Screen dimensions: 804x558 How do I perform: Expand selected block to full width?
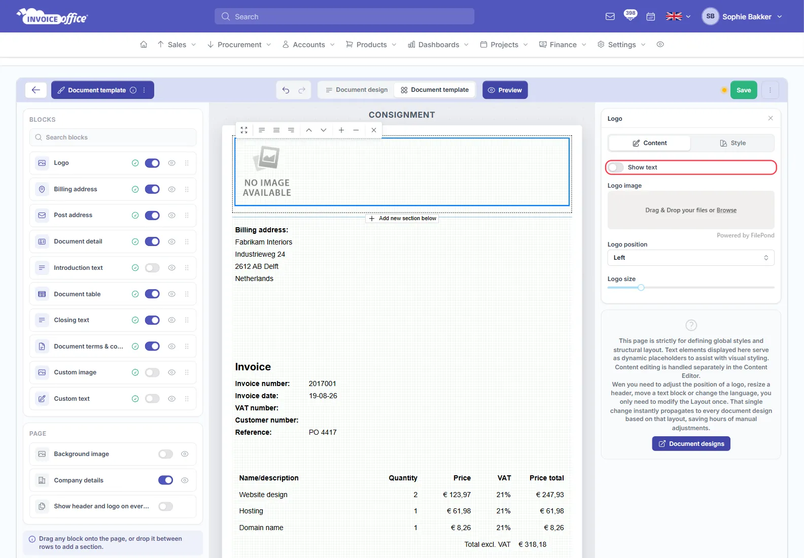(244, 130)
